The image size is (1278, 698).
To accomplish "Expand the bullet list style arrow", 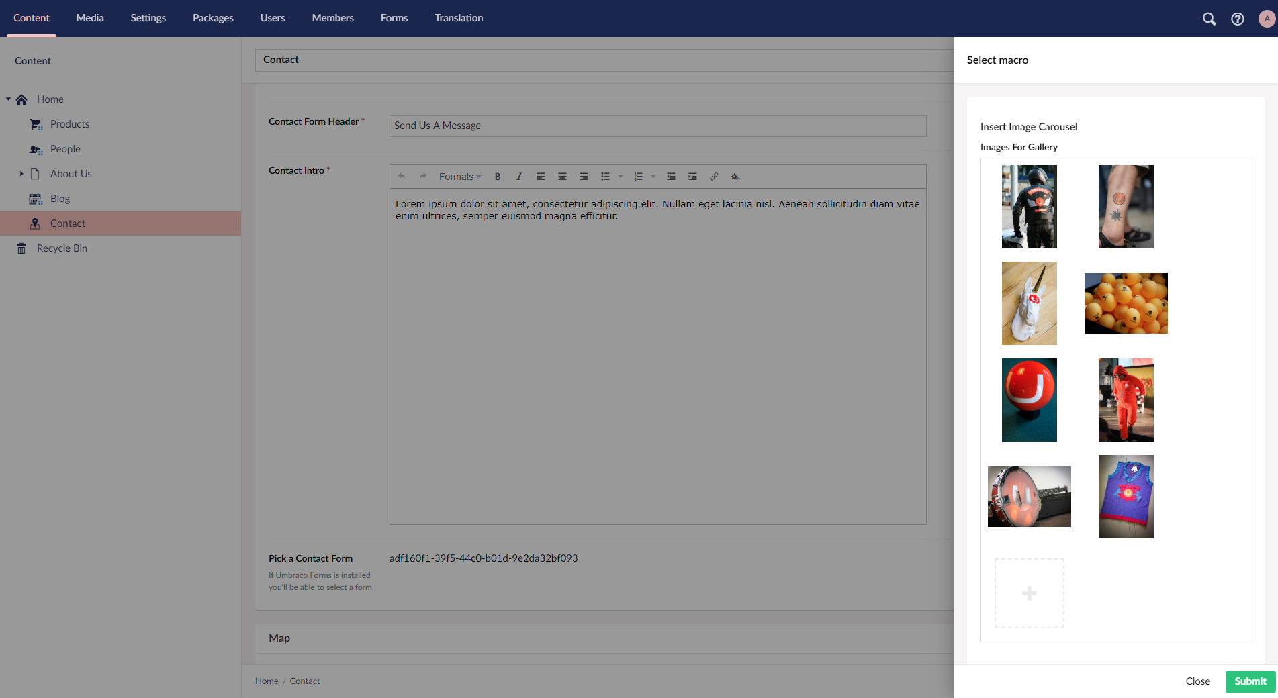I will point(621,177).
